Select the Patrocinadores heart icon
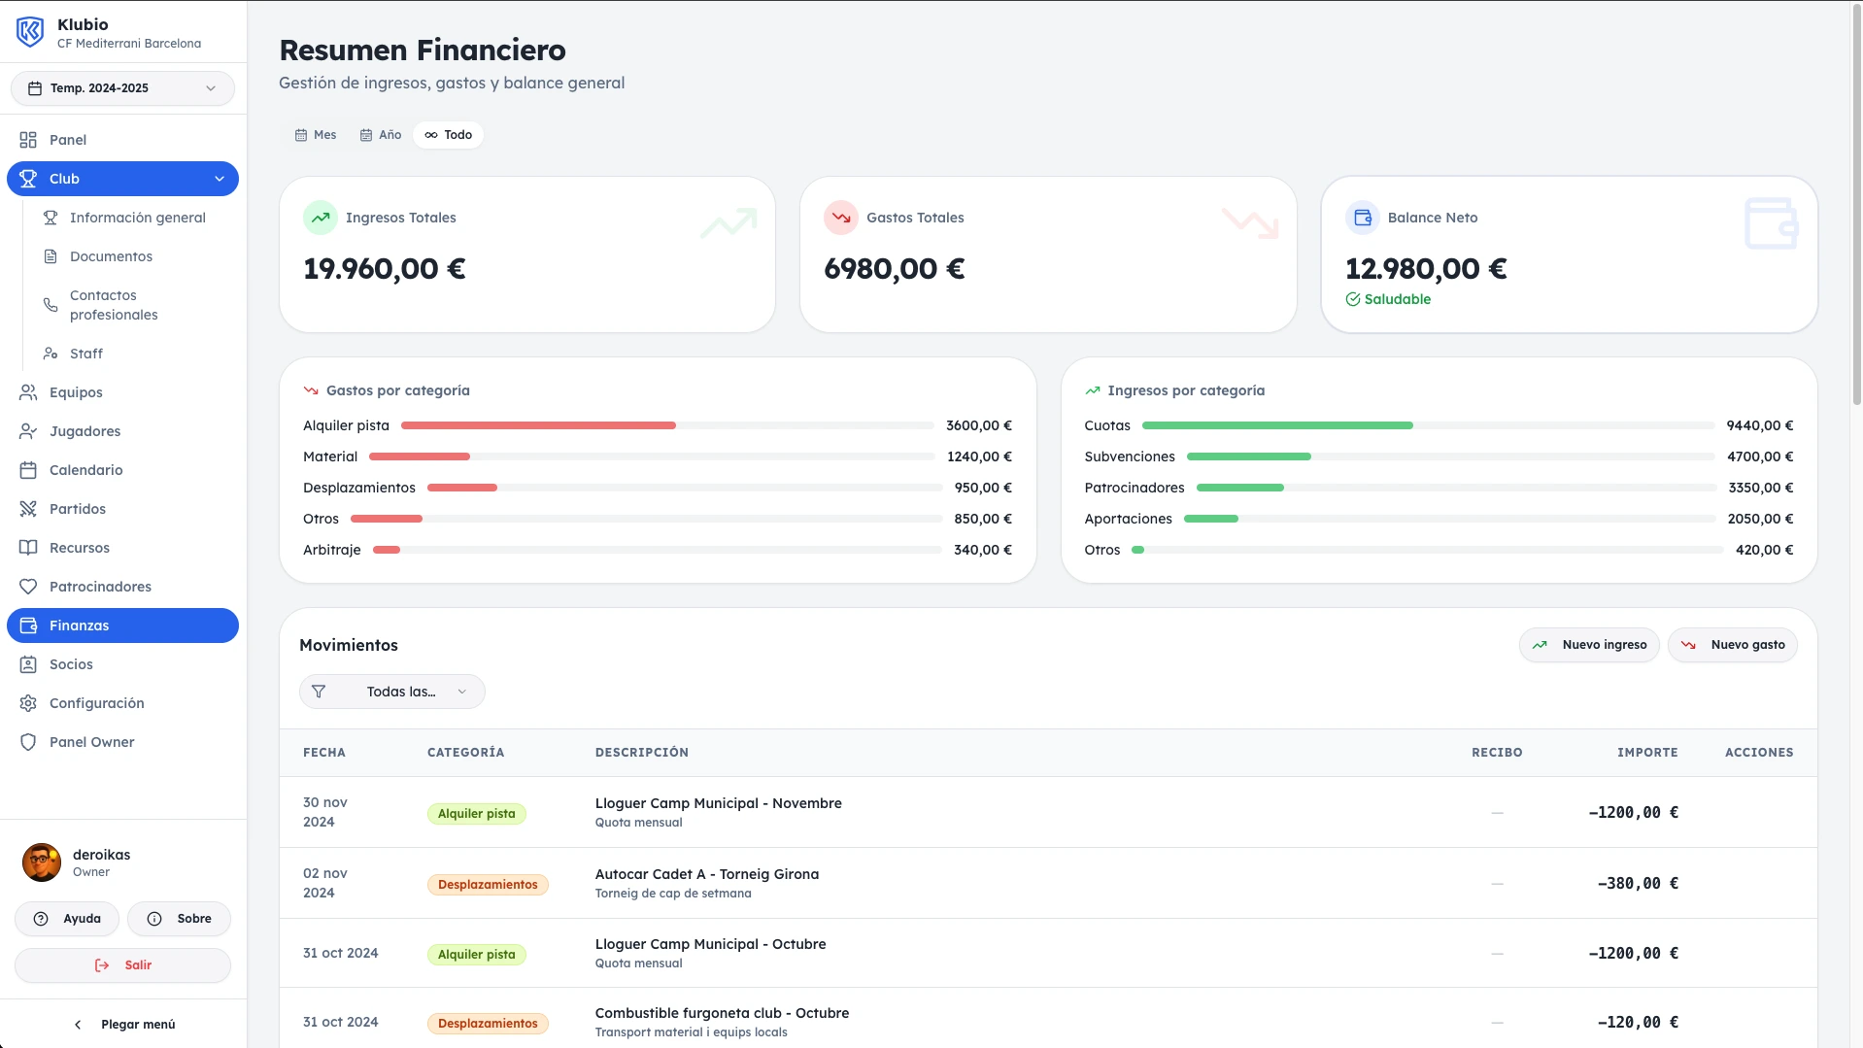 click(x=29, y=587)
